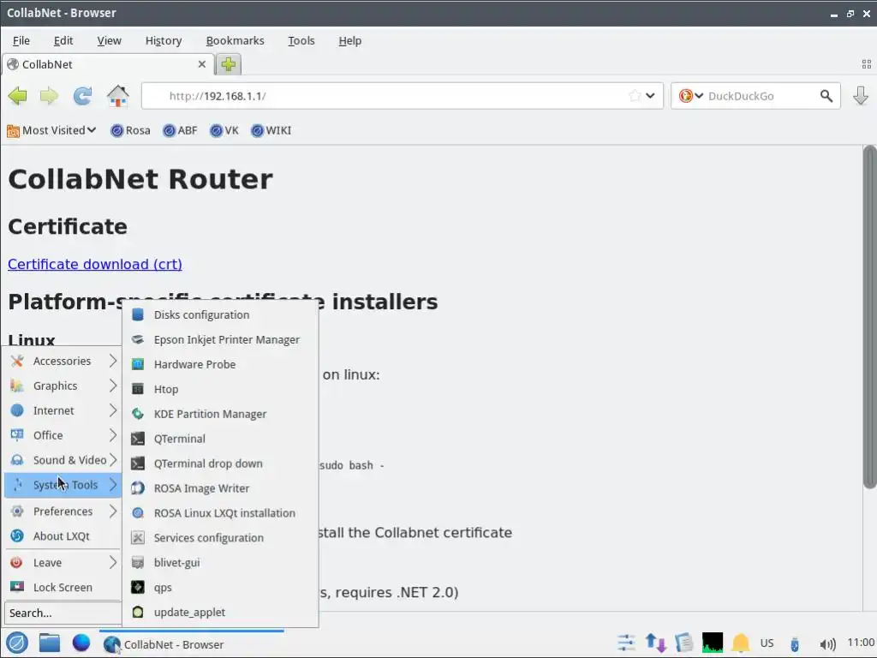This screenshot has width=877, height=658.
Task: Open the Tools menu
Action: click(301, 41)
